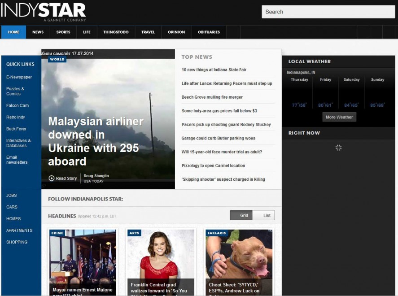
Task: Open the OPINION navigation tab
Action: point(176,32)
